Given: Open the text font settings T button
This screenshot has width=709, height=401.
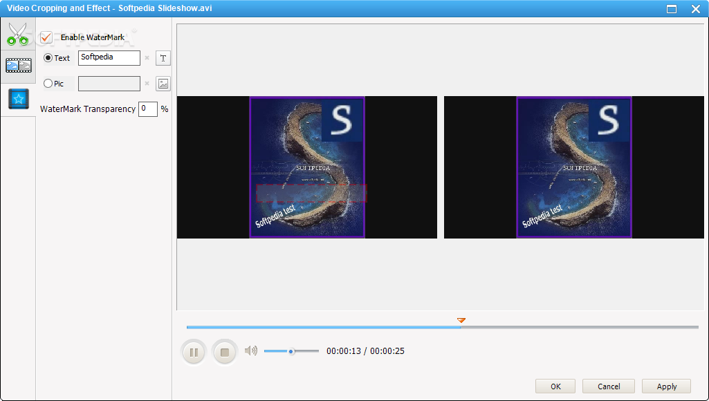Looking at the screenshot, I should click(163, 58).
